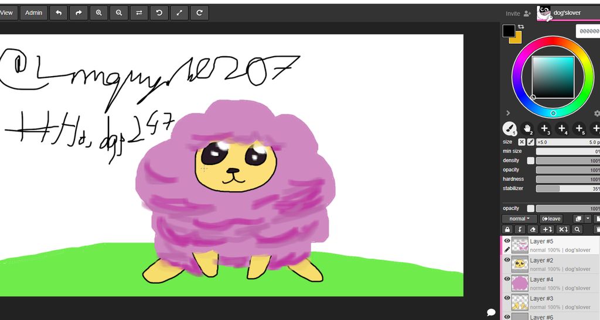Expand the color panel chevron arrow

[x=508, y=113]
